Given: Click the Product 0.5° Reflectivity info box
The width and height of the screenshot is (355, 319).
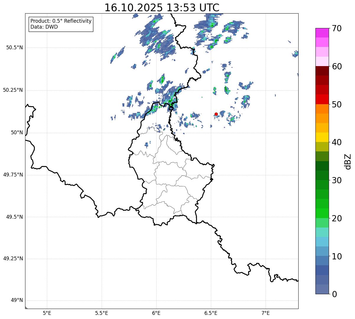Looking at the screenshot, I should (x=61, y=24).
